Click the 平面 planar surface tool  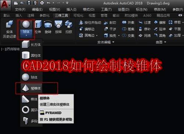(x=175, y=29)
